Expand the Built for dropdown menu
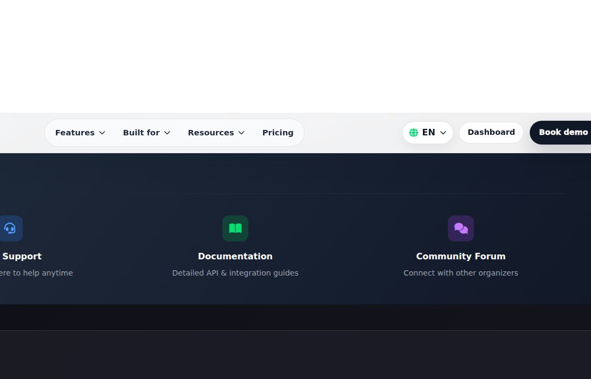Image resolution: width=591 pixels, height=379 pixels. (x=146, y=133)
